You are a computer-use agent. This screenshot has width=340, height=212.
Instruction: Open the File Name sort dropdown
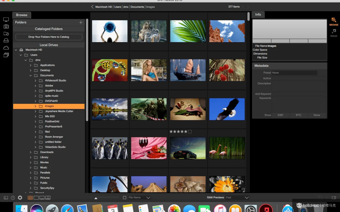pos(139,198)
